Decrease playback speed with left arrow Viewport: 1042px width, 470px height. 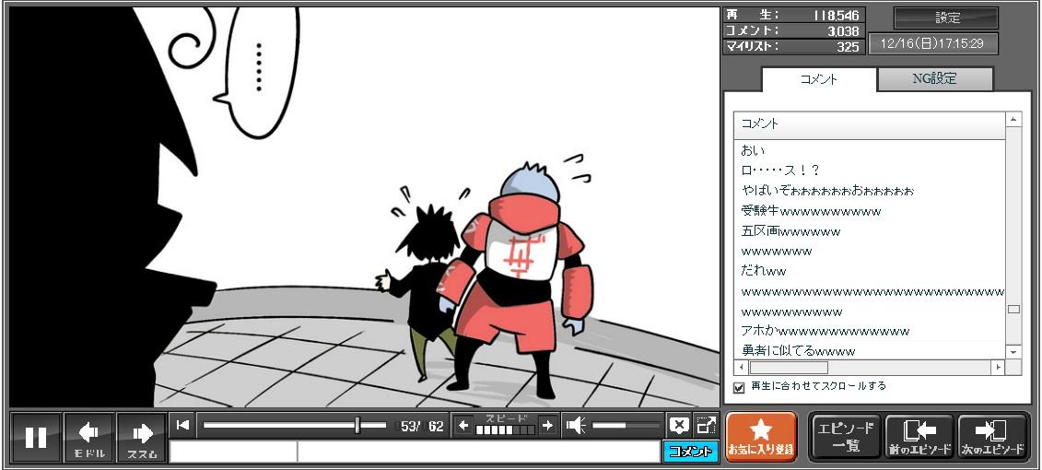[463, 425]
